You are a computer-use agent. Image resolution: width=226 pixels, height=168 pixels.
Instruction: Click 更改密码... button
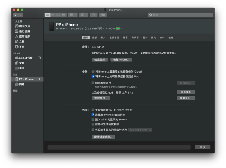(x=186, y=83)
